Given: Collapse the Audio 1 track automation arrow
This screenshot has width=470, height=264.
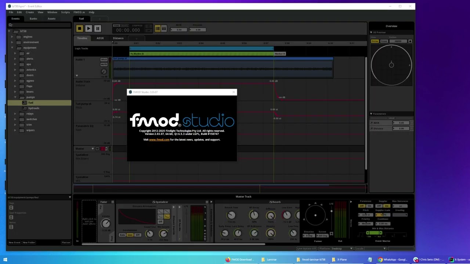Looking at the screenshot, I should [77, 76].
